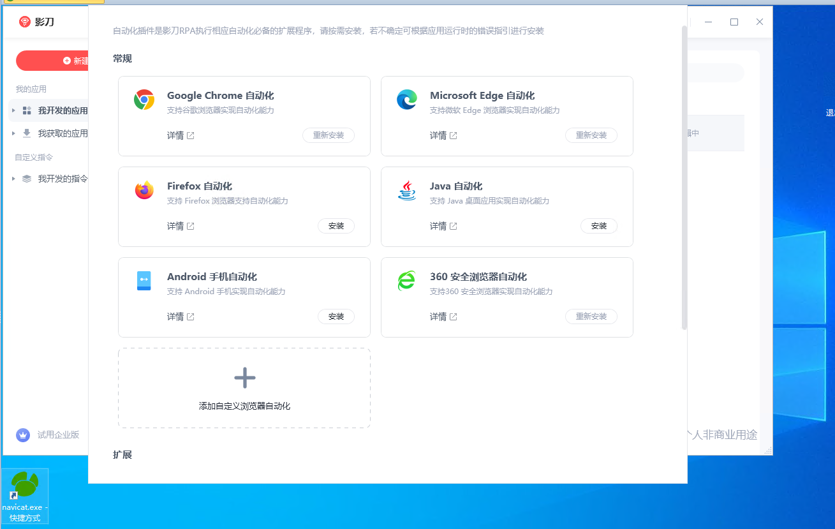Click the Google Chrome automation icon

point(144,100)
